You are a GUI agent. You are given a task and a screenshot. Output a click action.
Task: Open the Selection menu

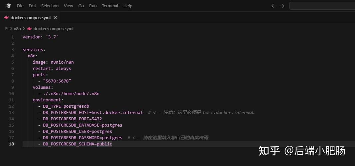(50, 6)
